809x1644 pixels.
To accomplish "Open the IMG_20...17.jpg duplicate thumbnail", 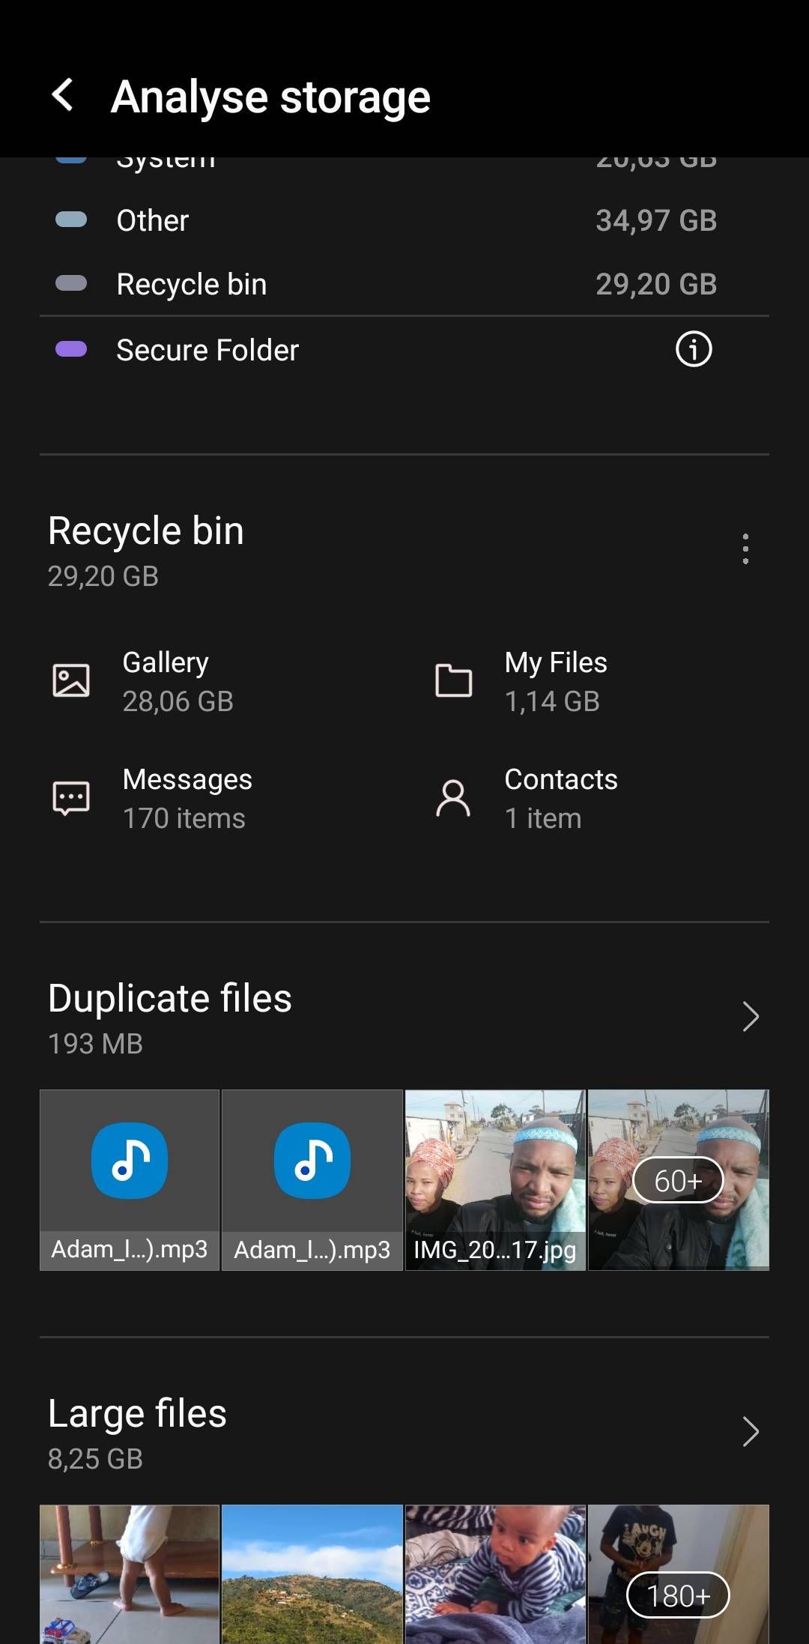I will pyautogui.click(x=495, y=1179).
